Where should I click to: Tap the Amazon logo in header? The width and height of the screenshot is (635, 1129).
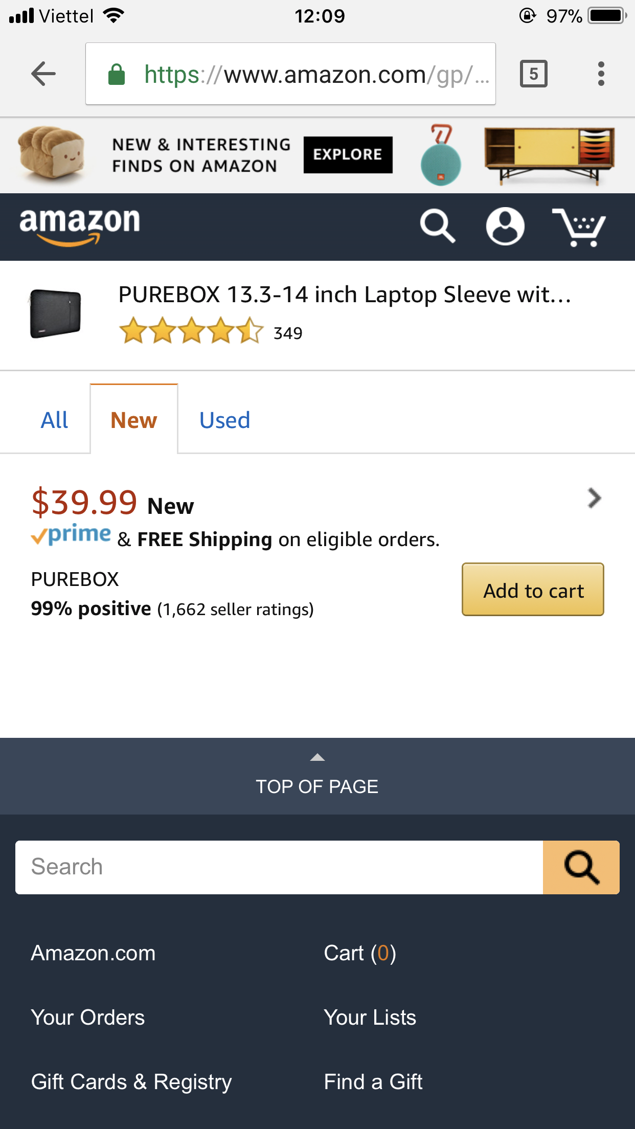click(x=80, y=226)
